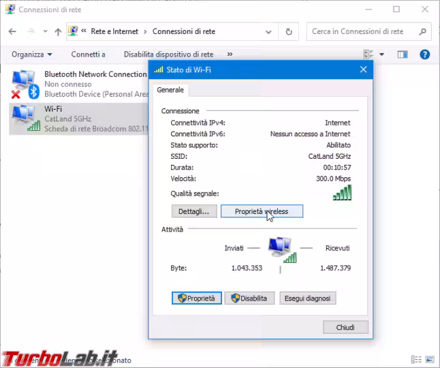The width and height of the screenshot is (440, 368).
Task: Click the Stato di Wi-Fi title signal icon
Action: (159, 70)
